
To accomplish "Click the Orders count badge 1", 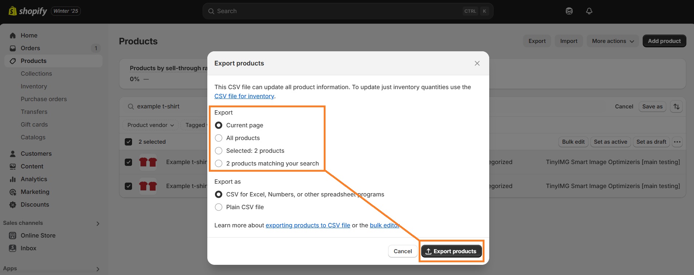I will pyautogui.click(x=96, y=48).
